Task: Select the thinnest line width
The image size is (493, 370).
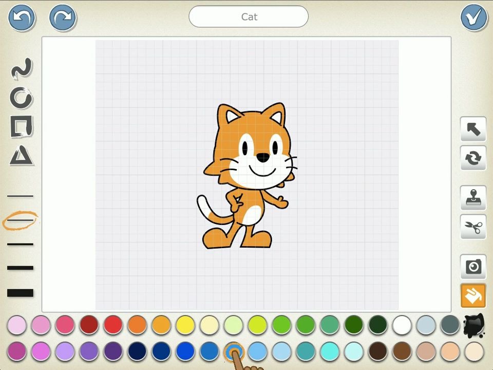Action: (21, 196)
